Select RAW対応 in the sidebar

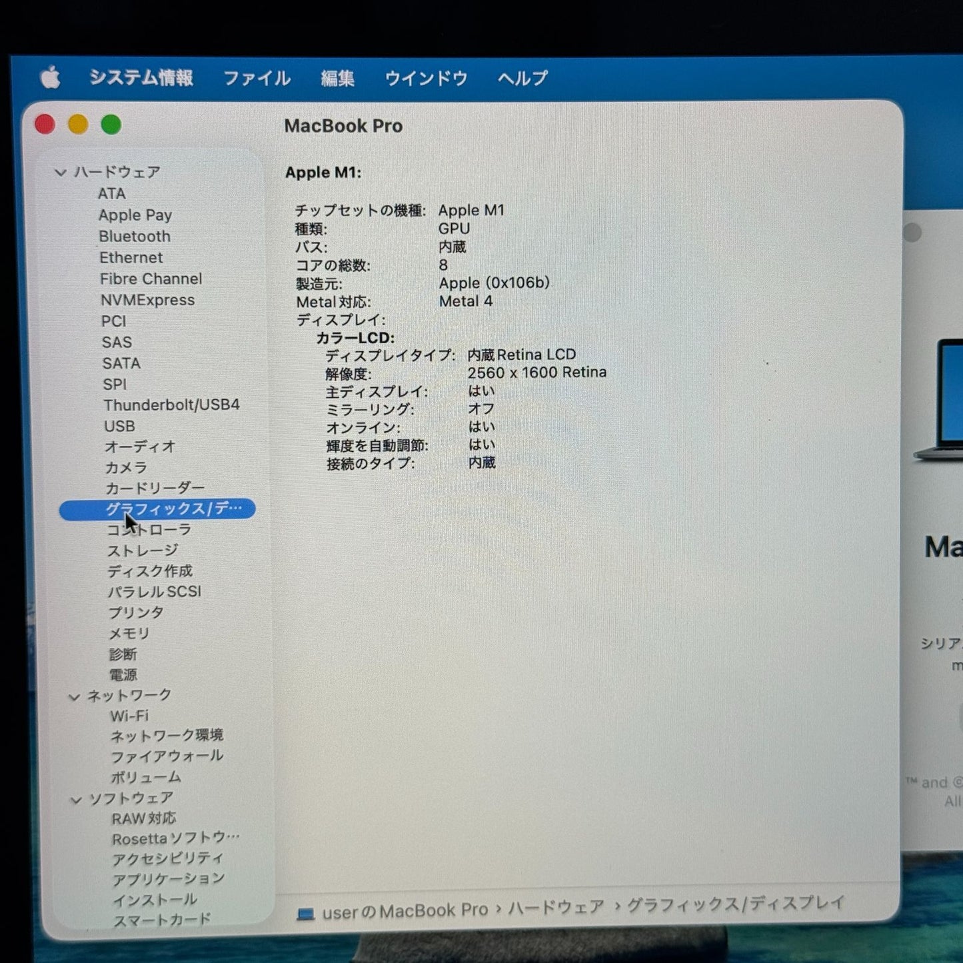(x=144, y=819)
